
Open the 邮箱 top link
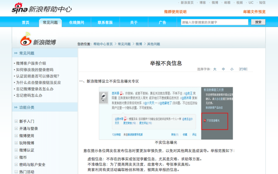coord(227,3)
